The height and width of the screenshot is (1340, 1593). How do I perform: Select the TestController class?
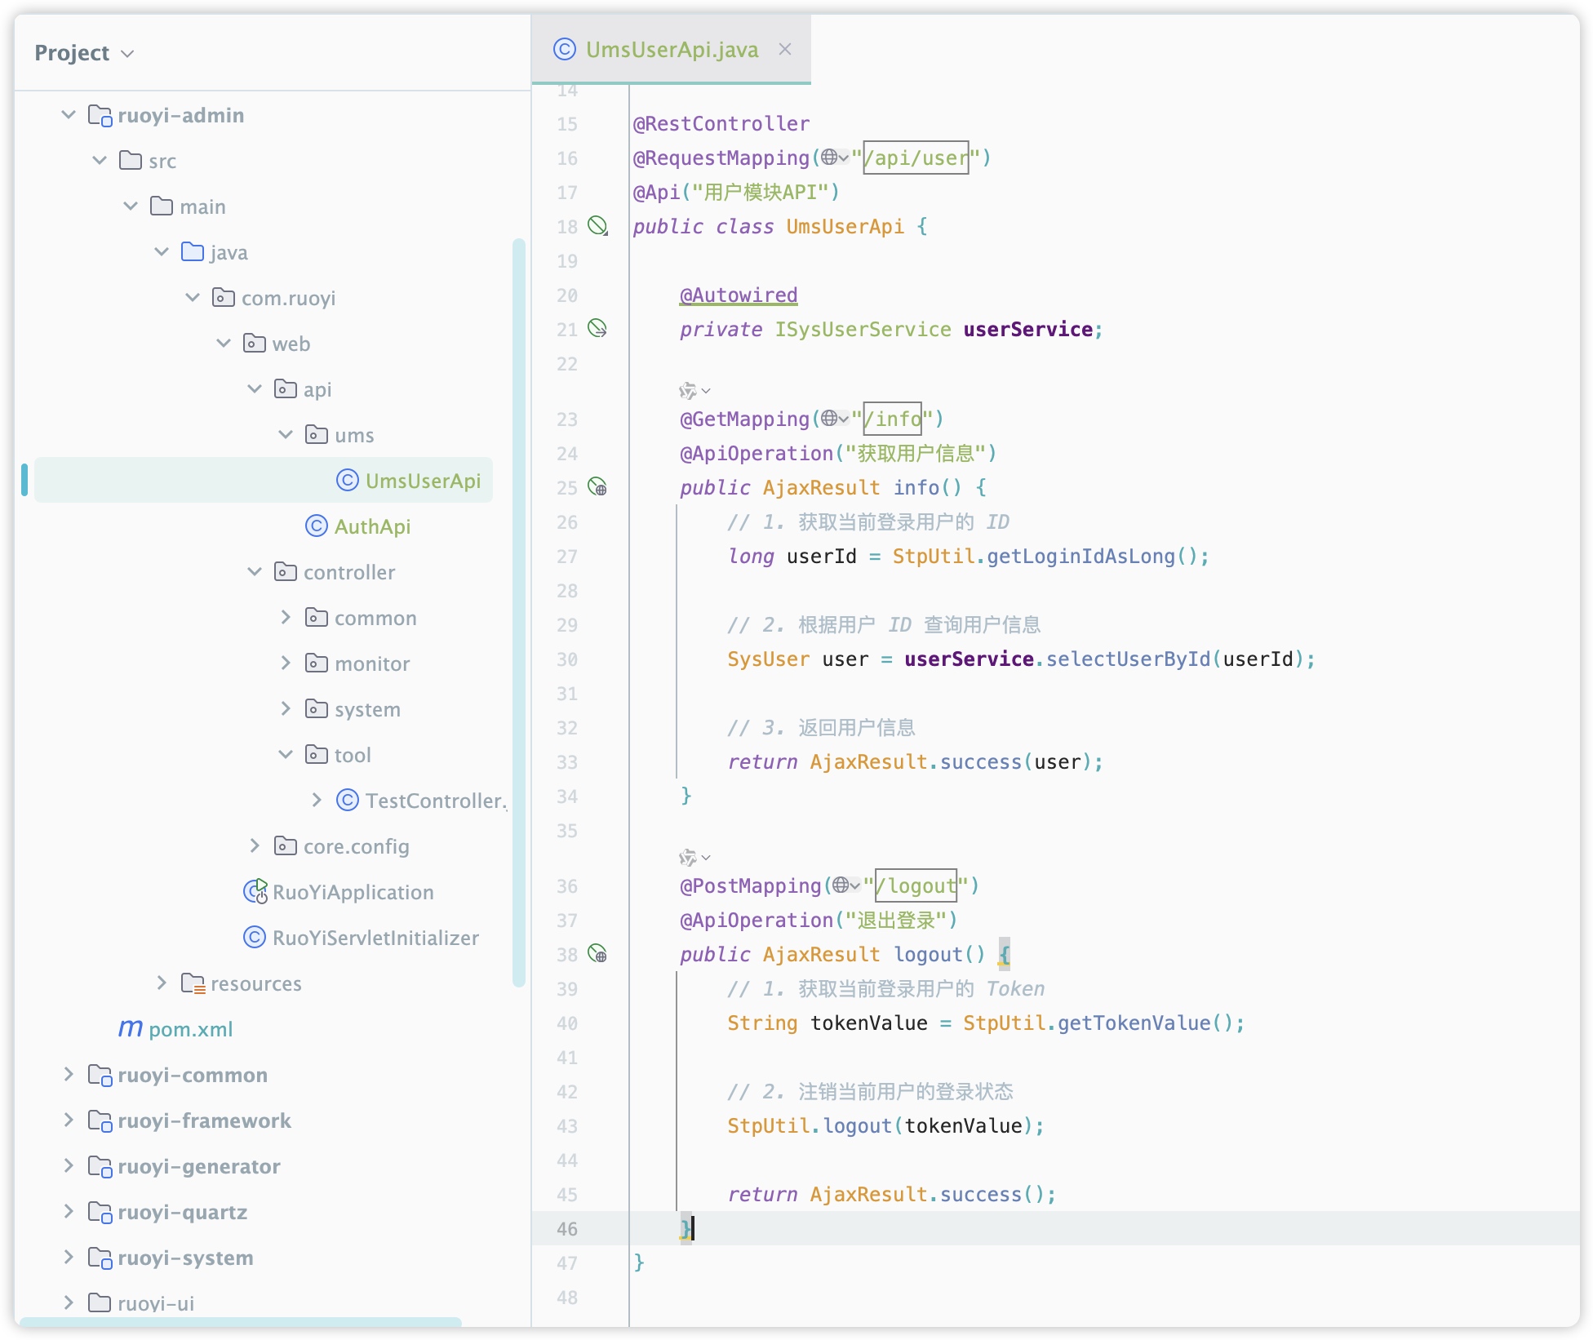coord(435,801)
